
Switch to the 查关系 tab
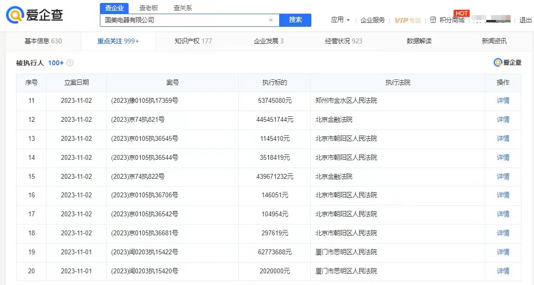pos(183,8)
